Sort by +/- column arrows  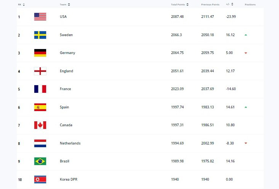tap(232, 5)
